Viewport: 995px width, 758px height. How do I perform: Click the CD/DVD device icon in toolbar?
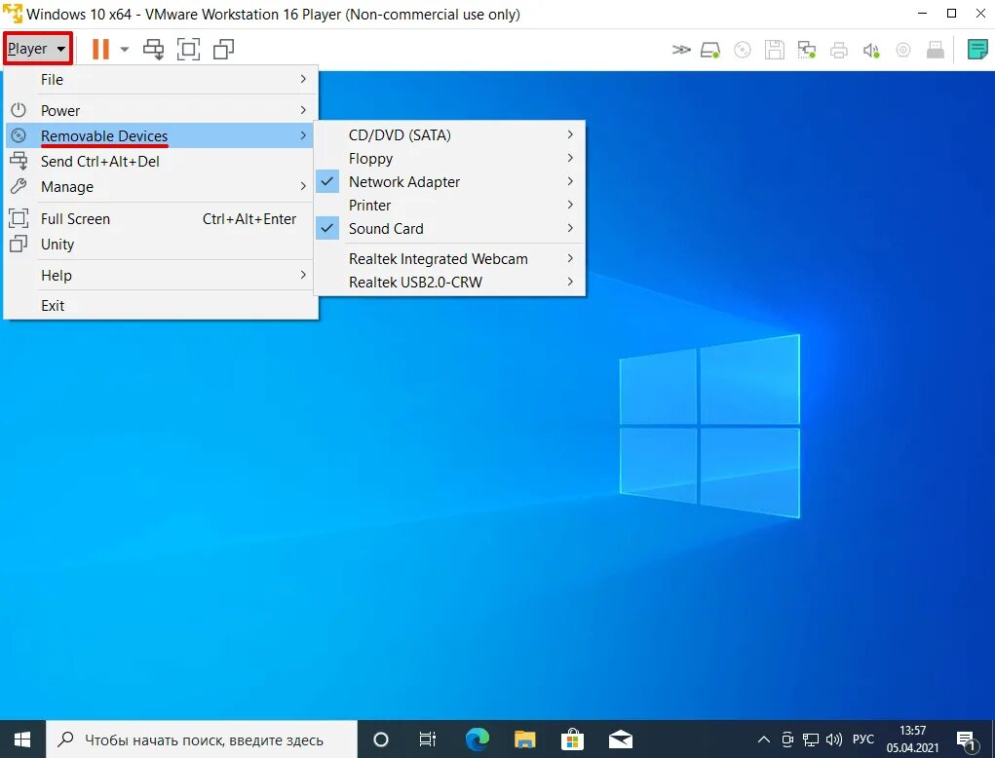(x=743, y=50)
